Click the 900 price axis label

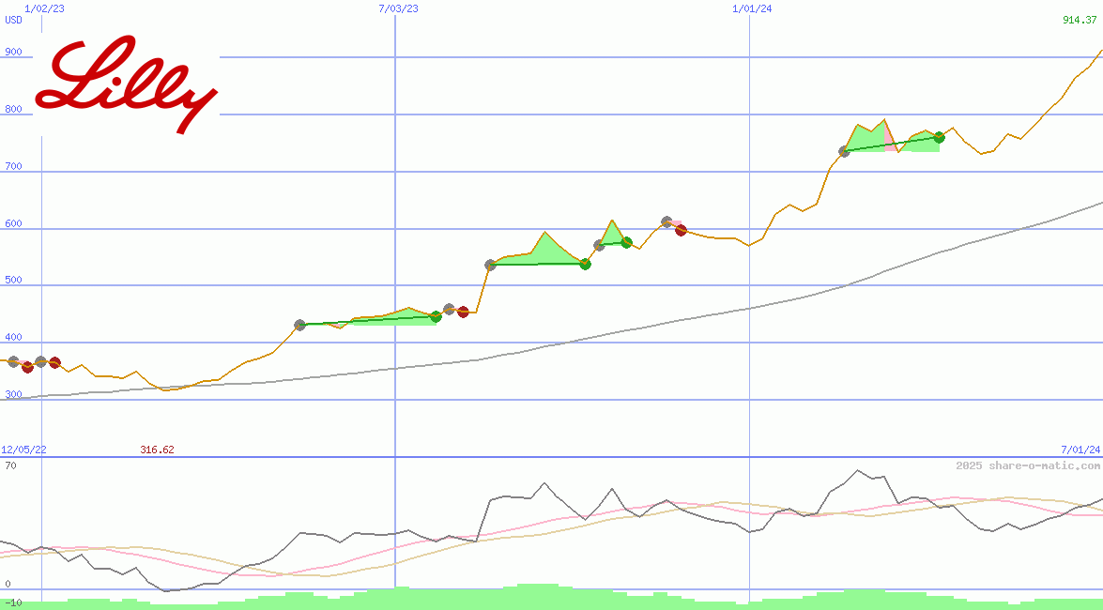(13, 53)
